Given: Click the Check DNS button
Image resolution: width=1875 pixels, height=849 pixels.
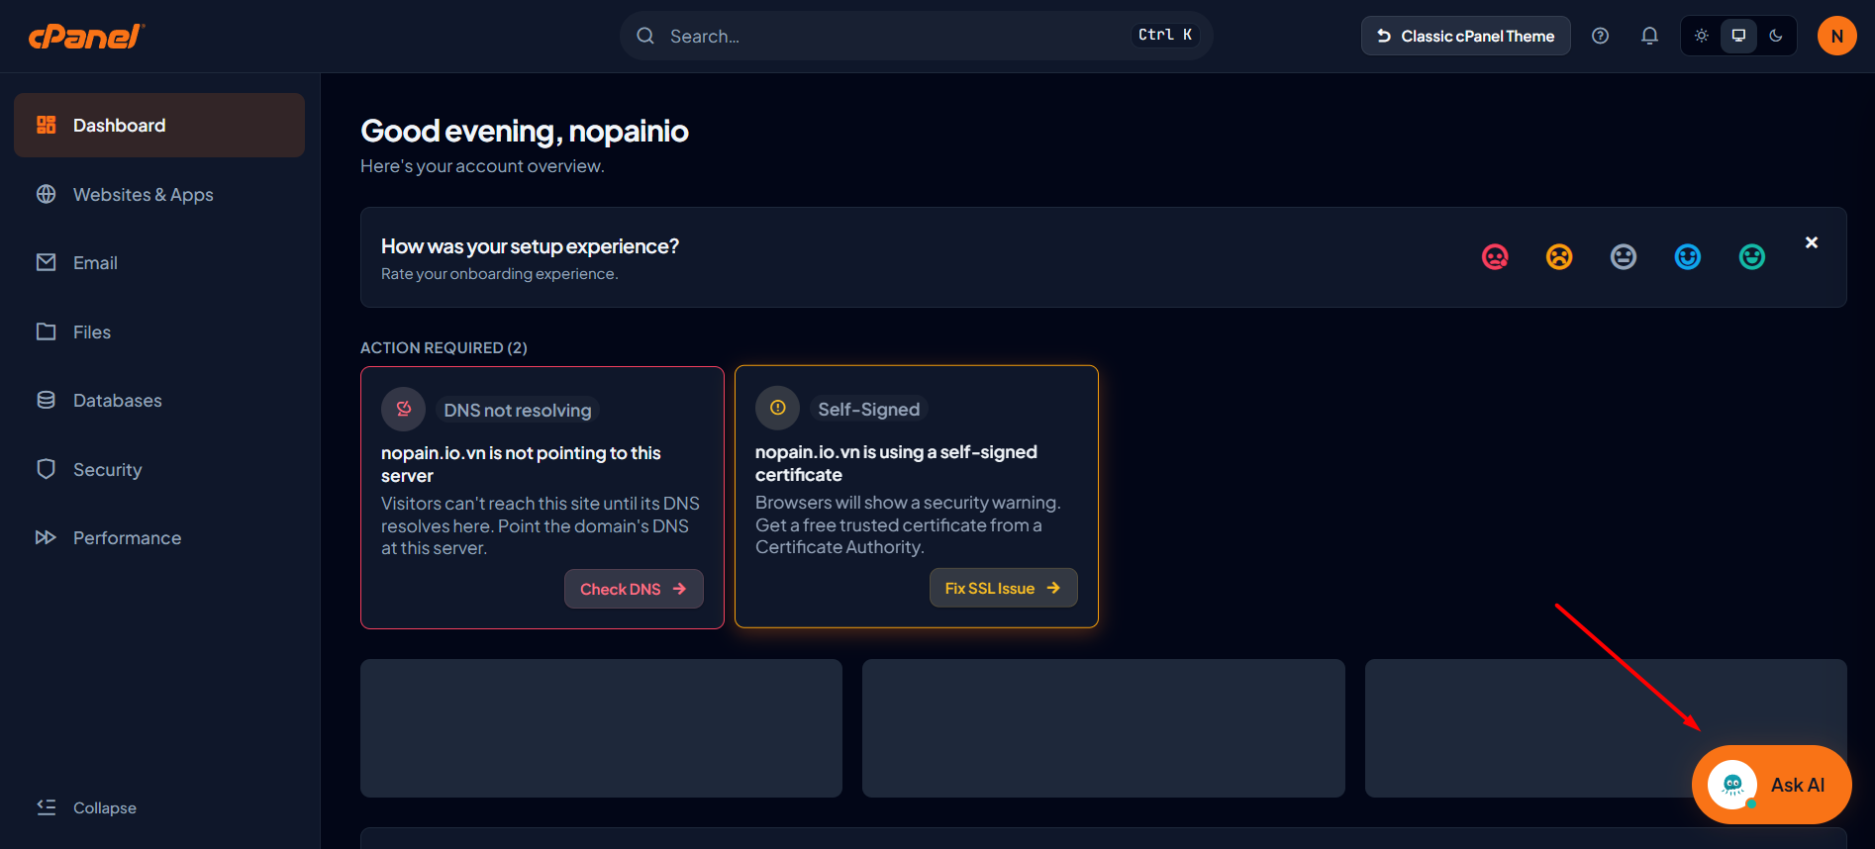Looking at the screenshot, I should pyautogui.click(x=634, y=589).
